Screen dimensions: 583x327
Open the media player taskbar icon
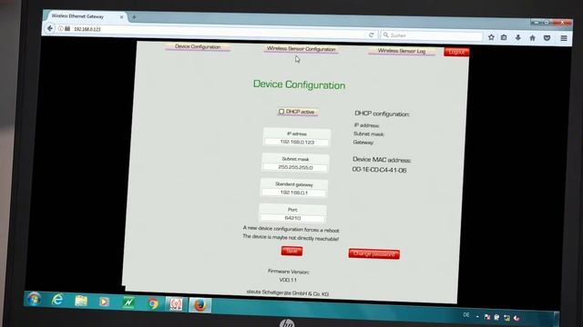tap(104, 302)
